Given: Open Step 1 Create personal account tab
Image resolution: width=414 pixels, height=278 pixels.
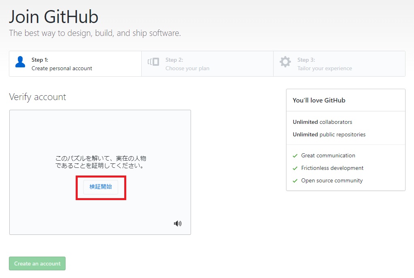Looking at the screenshot, I should [x=75, y=64].
